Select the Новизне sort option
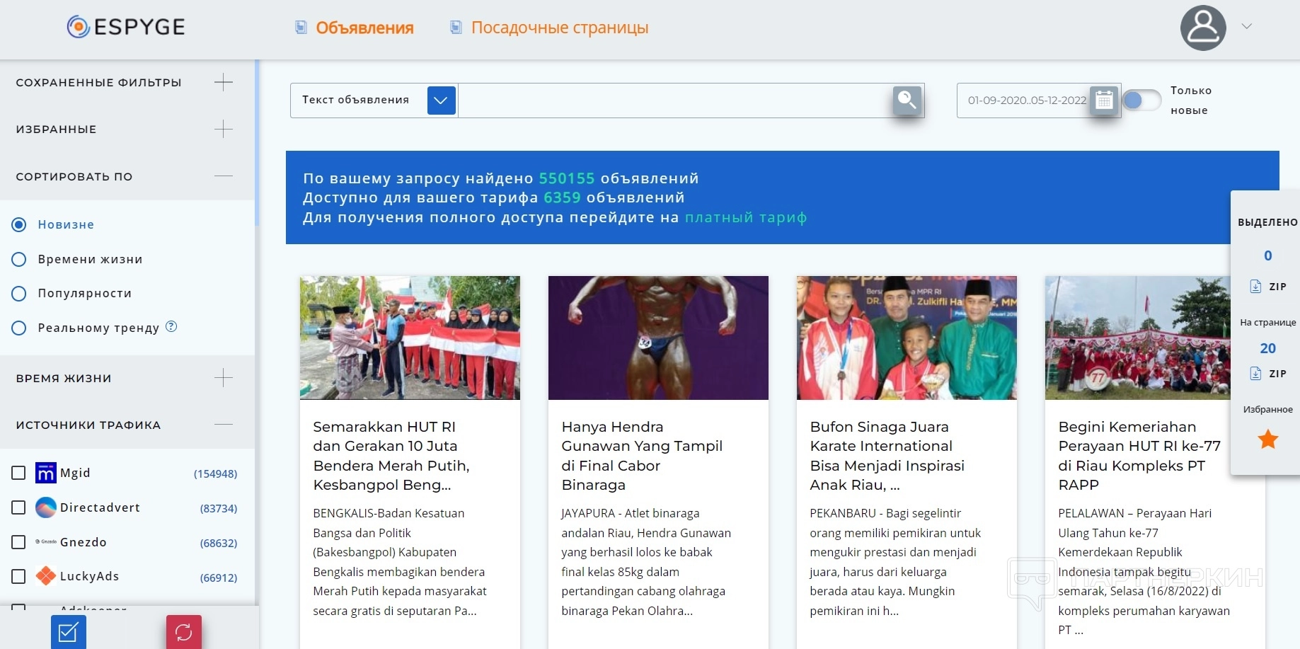The height and width of the screenshot is (649, 1300). click(x=19, y=224)
